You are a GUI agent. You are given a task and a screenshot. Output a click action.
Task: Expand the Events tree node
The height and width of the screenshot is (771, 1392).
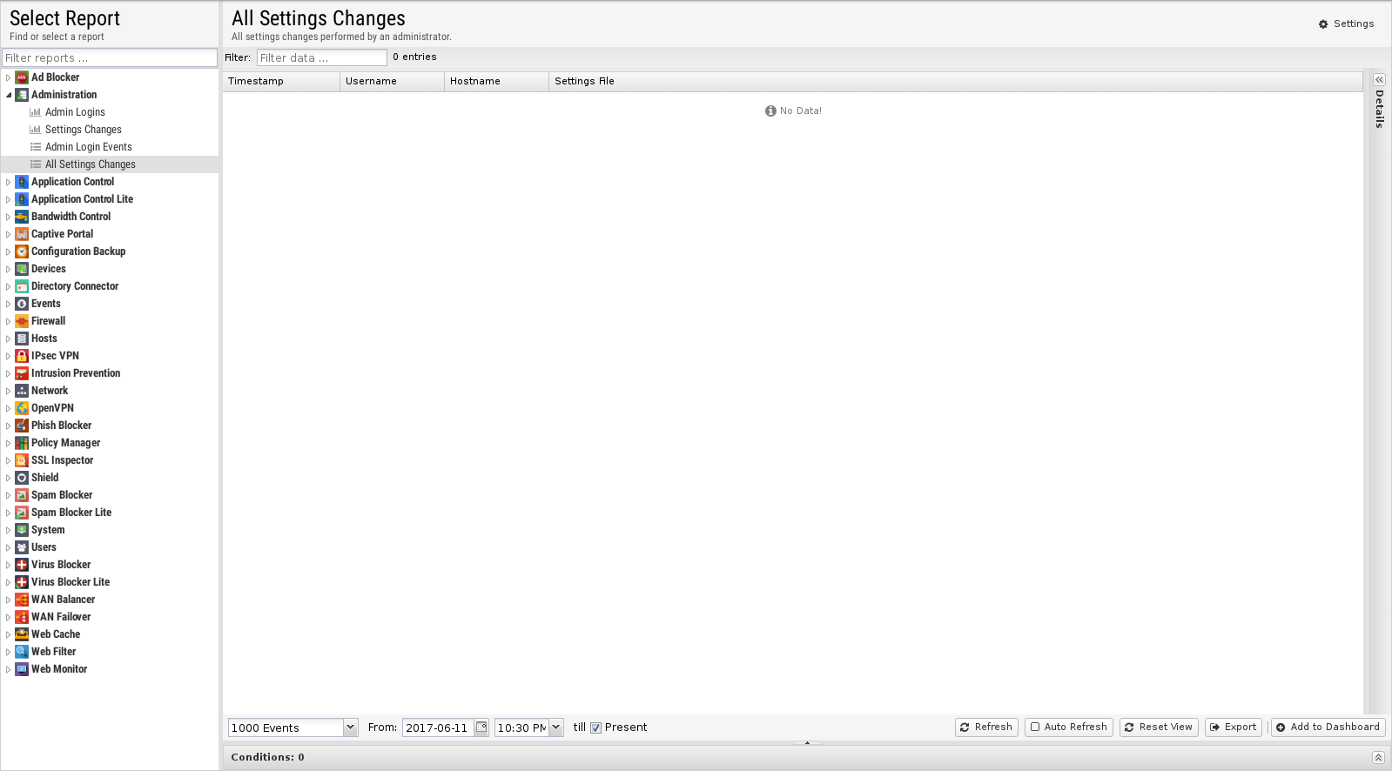click(9, 304)
